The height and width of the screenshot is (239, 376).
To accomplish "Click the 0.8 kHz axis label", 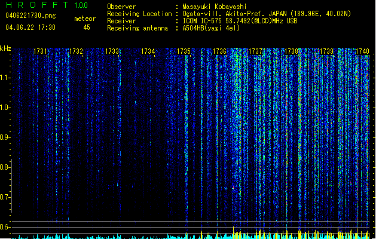I will [x=5, y=167].
